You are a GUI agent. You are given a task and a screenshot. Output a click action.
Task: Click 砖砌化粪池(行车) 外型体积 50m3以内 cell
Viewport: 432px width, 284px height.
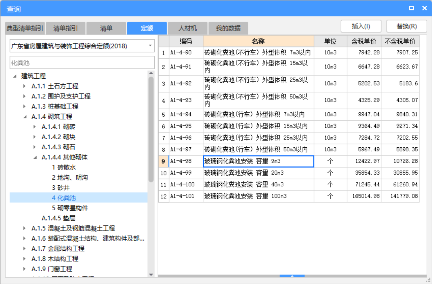[259, 149]
